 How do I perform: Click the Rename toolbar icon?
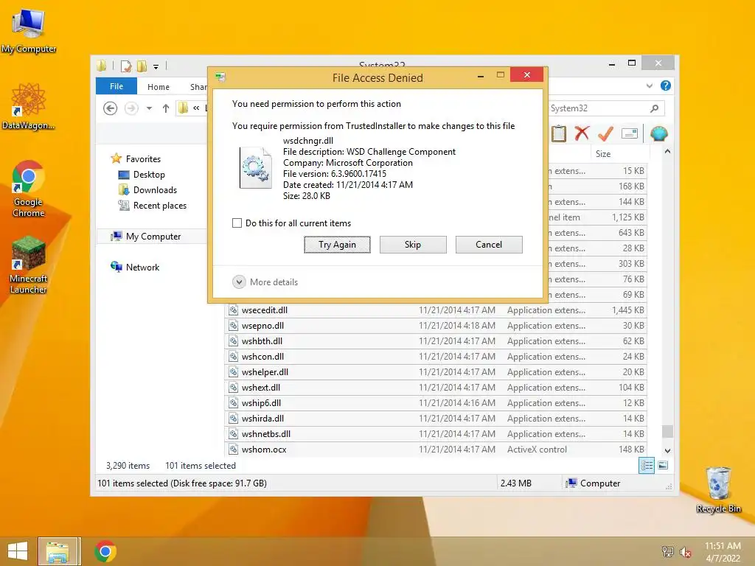tap(630, 133)
